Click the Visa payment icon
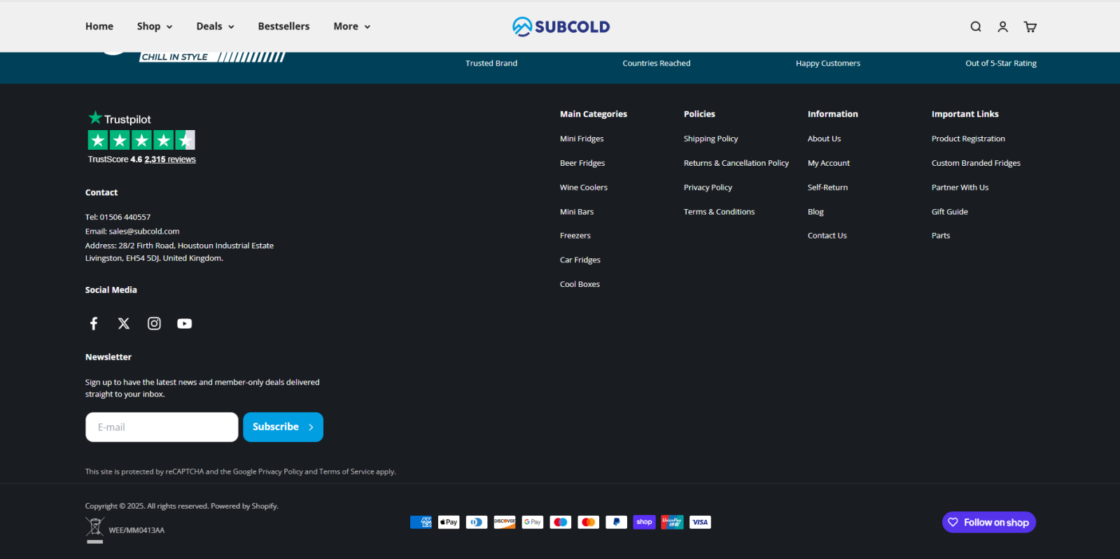 [x=700, y=522]
